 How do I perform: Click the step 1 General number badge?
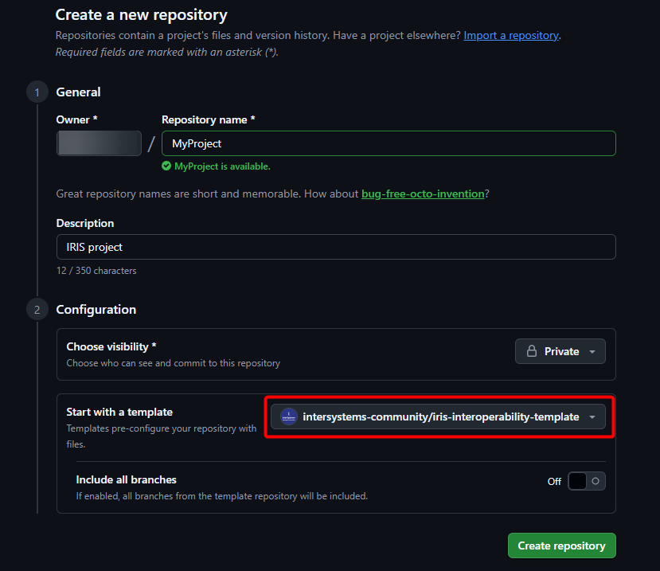pyautogui.click(x=37, y=92)
